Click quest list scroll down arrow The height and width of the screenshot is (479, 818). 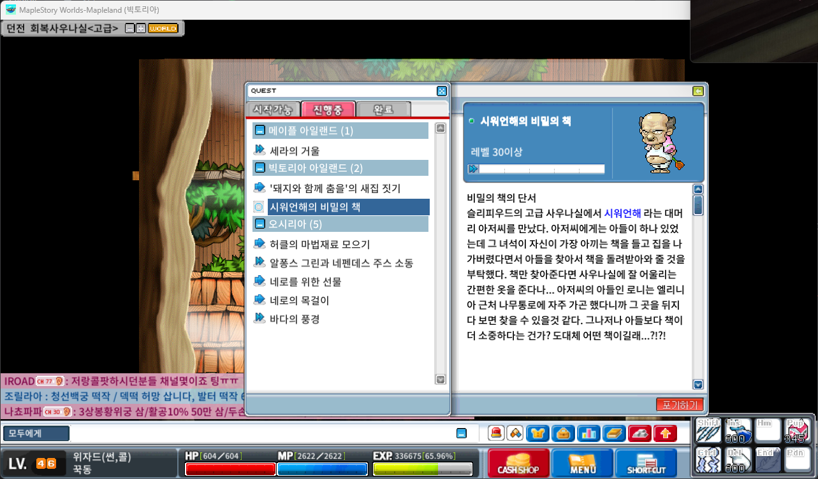tap(440, 380)
